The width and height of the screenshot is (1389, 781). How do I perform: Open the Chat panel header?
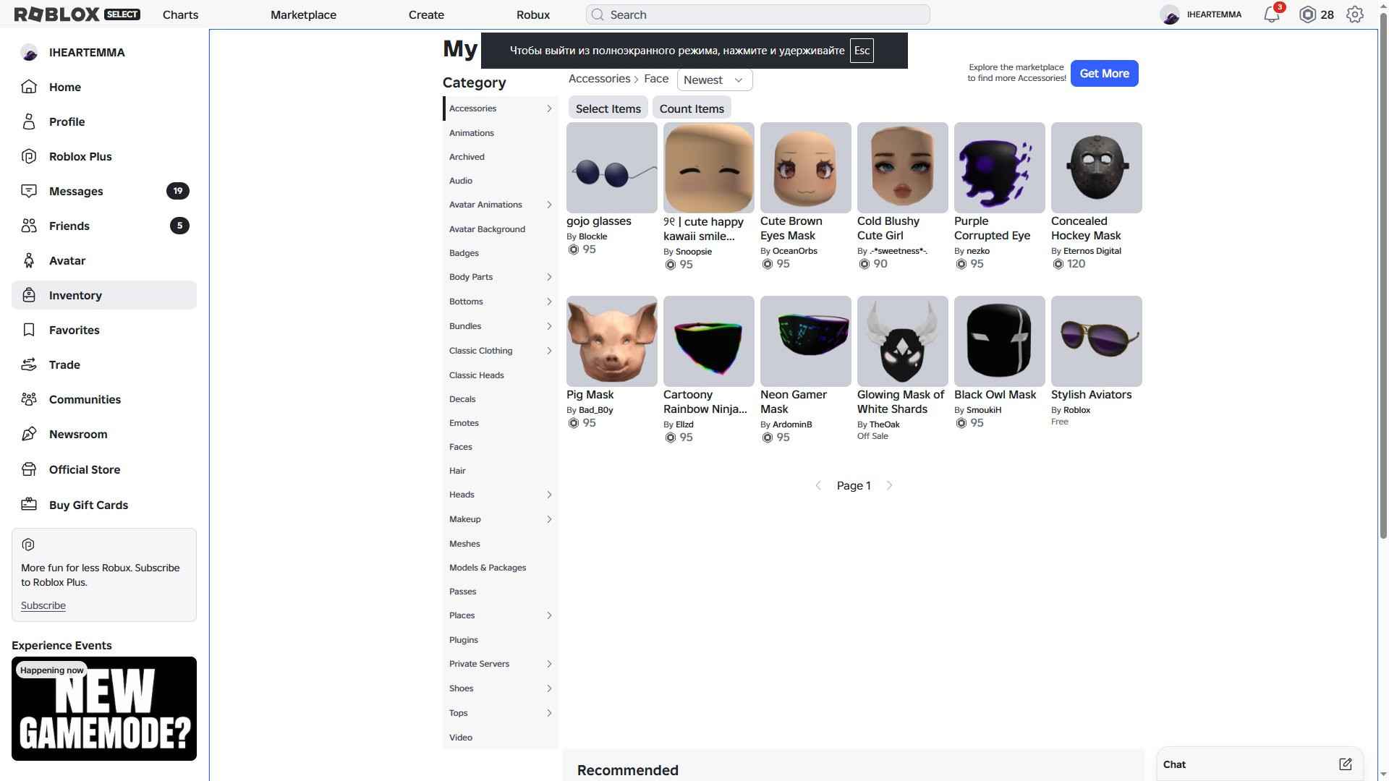pyautogui.click(x=1260, y=764)
